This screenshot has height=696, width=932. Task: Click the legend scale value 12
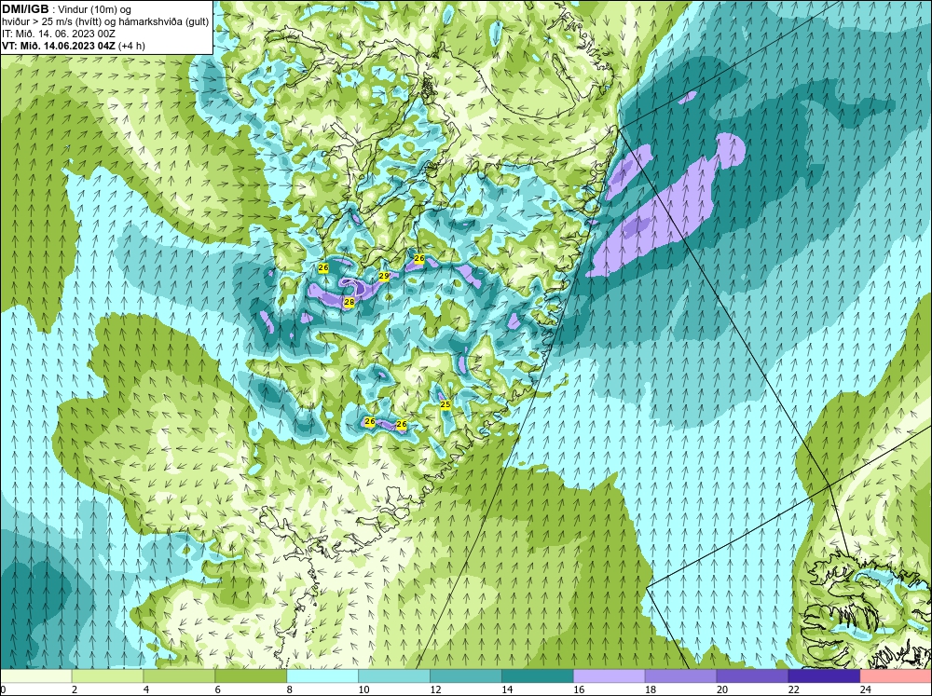pyautogui.click(x=435, y=689)
